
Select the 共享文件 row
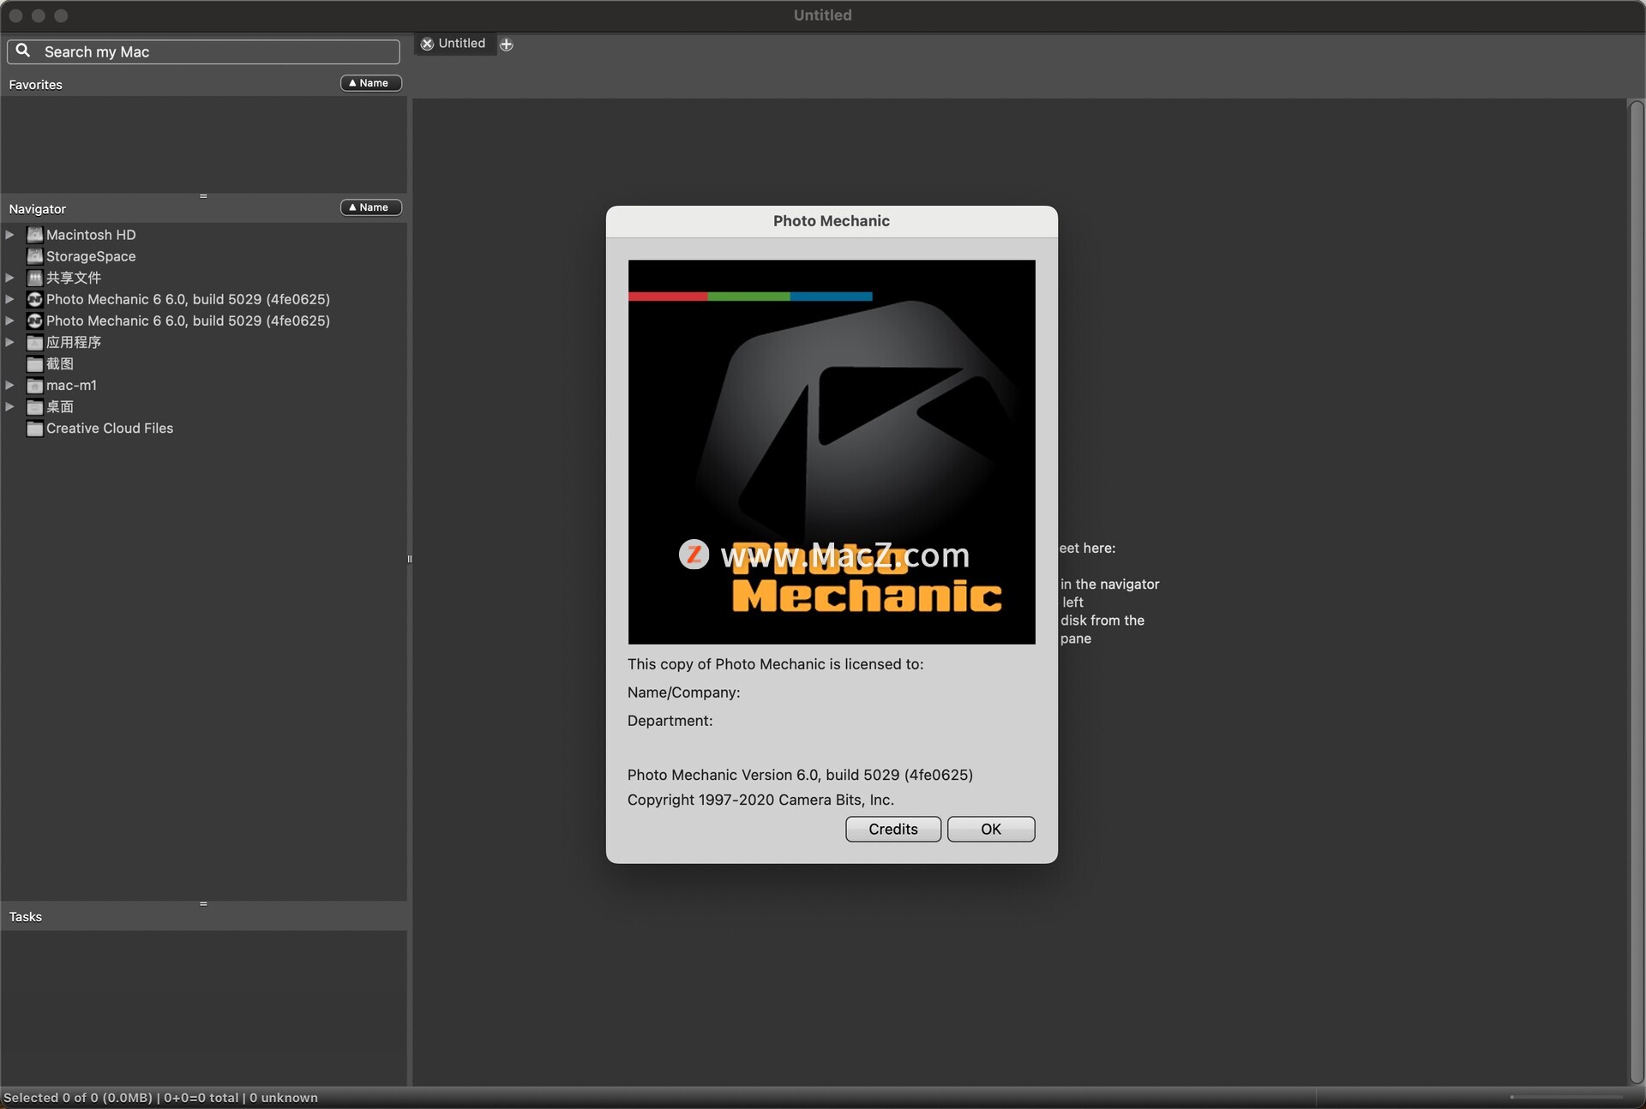coord(203,278)
